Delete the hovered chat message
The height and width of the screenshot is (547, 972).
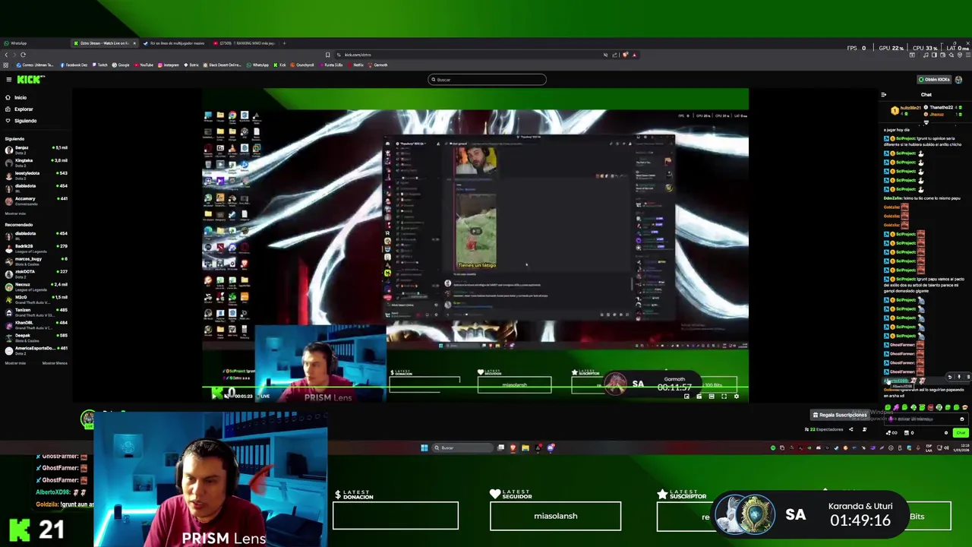967,377
